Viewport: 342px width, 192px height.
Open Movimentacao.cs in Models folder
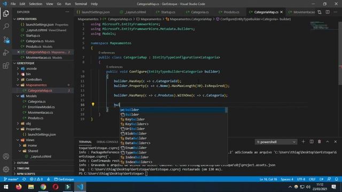41,113
